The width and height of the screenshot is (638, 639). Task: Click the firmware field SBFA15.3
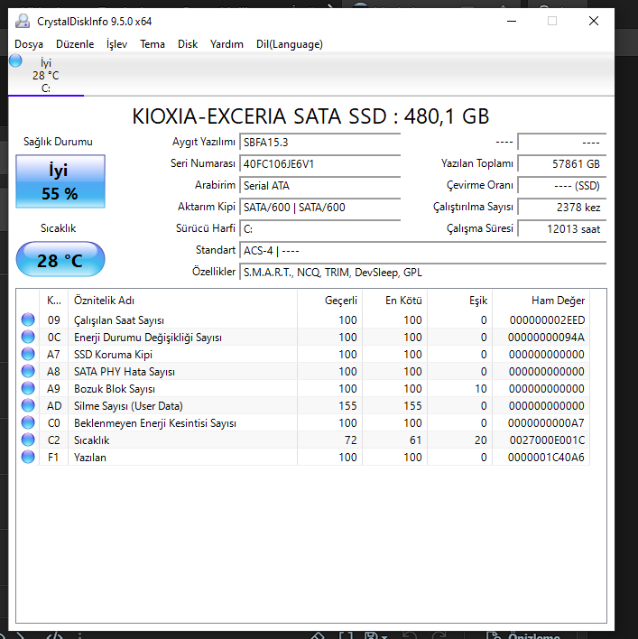[319, 143]
